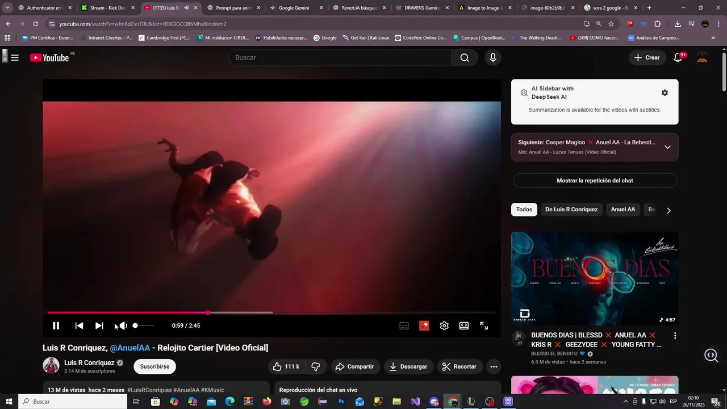Open YouTube notifications bell

tap(678, 57)
